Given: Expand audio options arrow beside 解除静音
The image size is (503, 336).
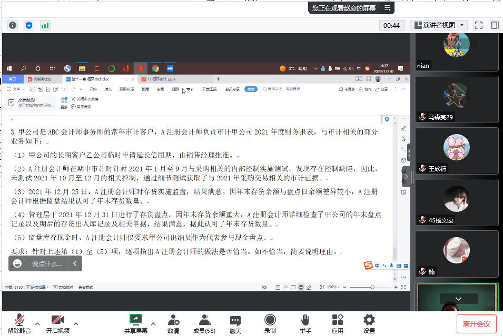Looking at the screenshot, I should coord(37,323).
